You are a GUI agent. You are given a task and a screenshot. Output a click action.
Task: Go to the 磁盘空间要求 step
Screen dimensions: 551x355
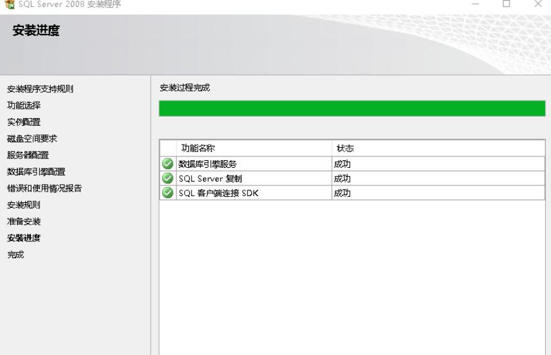click(x=32, y=138)
